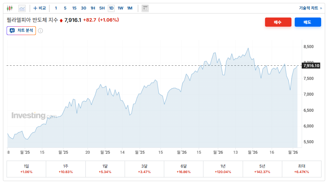The image size is (327, 184).
Task: Click the info icon beside 차트 분석
Action: (40, 31)
